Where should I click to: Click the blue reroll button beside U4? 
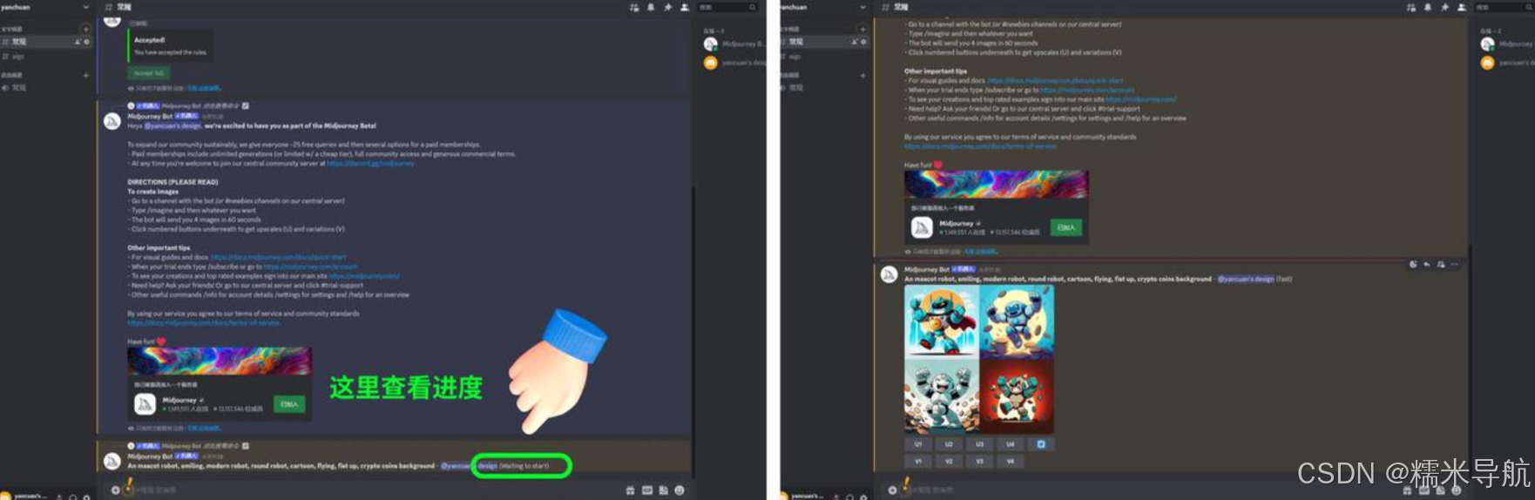click(x=1040, y=444)
